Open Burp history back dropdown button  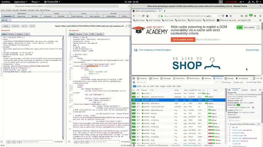point(24,26)
